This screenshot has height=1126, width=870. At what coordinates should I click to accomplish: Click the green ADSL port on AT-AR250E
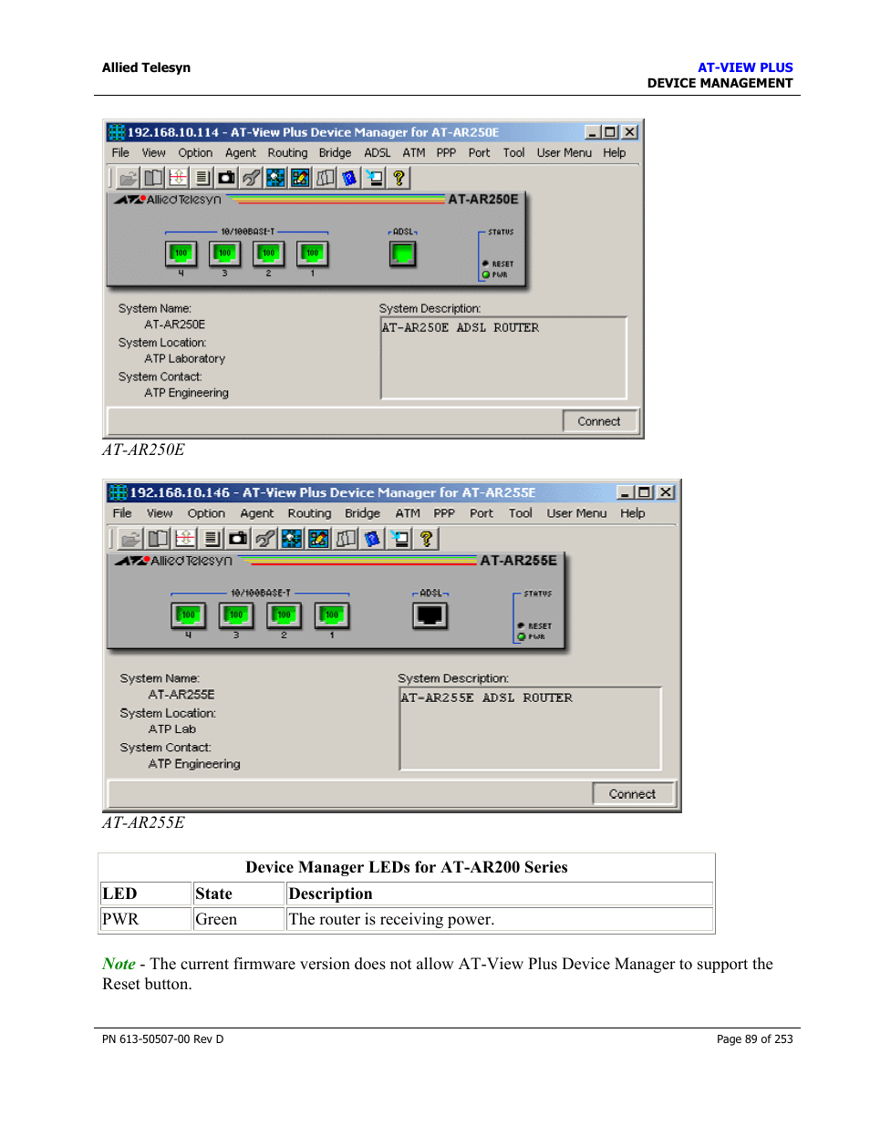pyautogui.click(x=402, y=253)
